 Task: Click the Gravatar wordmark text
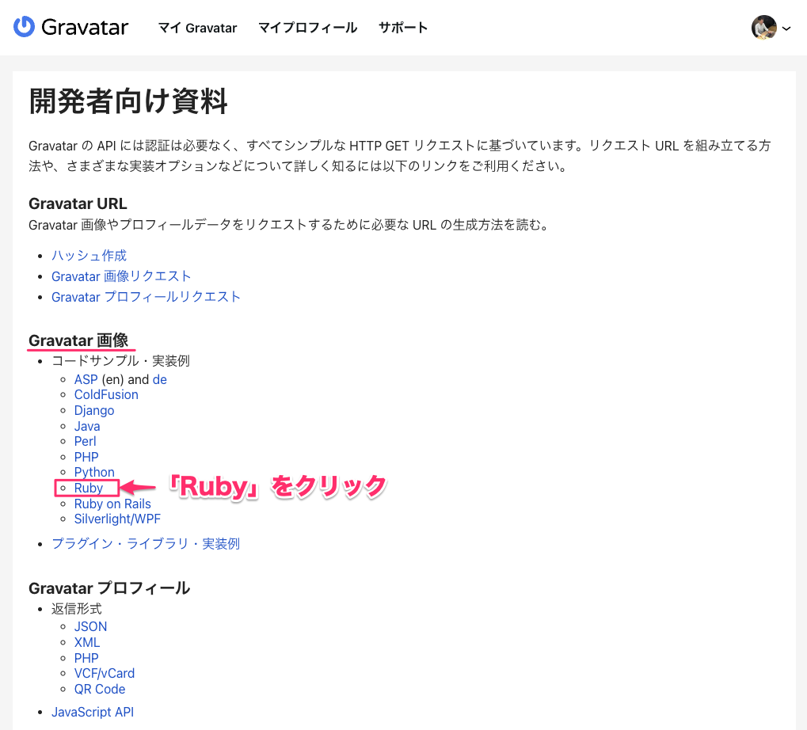coord(85,27)
